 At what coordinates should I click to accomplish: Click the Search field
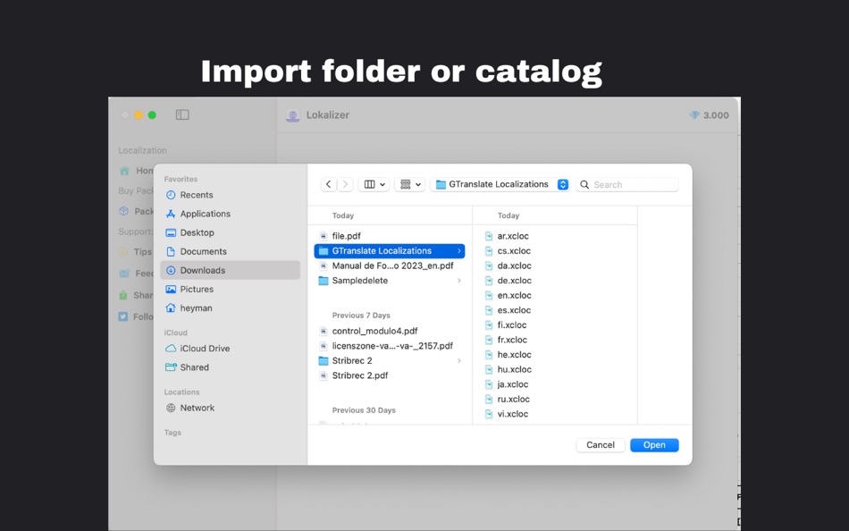pos(627,184)
